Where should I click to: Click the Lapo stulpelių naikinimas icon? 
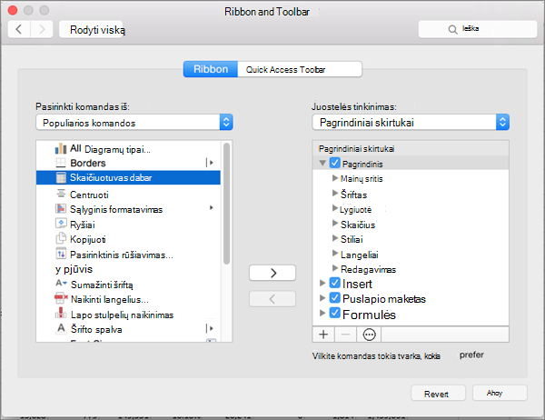pyautogui.click(x=61, y=313)
